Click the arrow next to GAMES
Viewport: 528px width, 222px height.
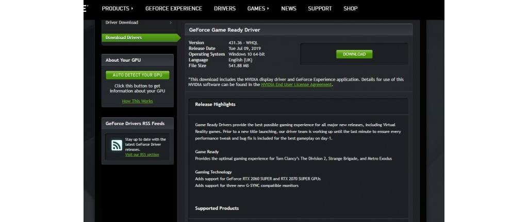pyautogui.click(x=268, y=8)
